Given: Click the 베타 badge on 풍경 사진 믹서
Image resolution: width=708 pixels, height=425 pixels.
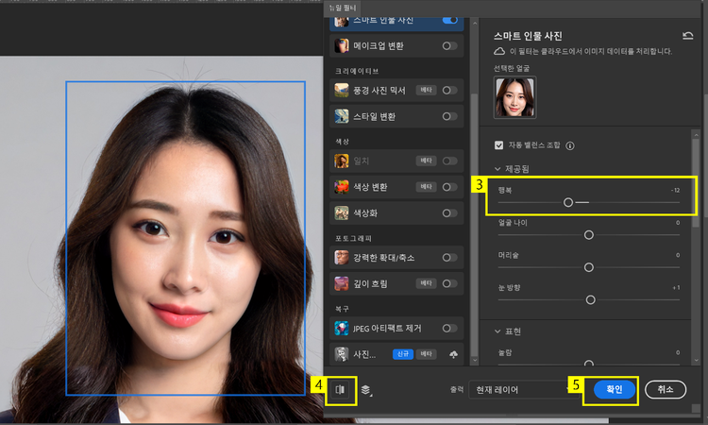Looking at the screenshot, I should point(427,90).
